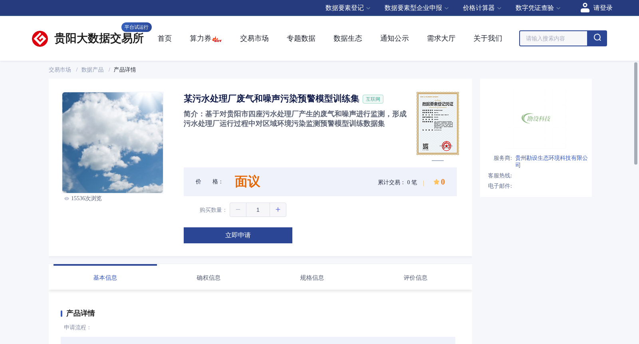Open the sky clouds product image
This screenshot has width=639, height=344.
click(x=113, y=143)
